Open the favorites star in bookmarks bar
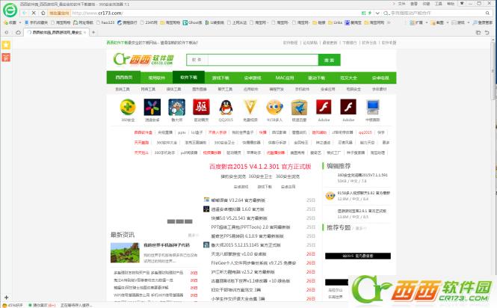The height and width of the screenshot is (308, 497). (5, 22)
